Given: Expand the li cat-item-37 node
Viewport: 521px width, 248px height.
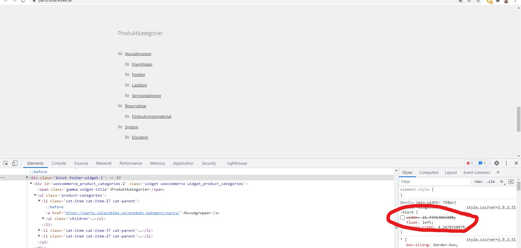Looking at the screenshot, I should click(39, 230).
